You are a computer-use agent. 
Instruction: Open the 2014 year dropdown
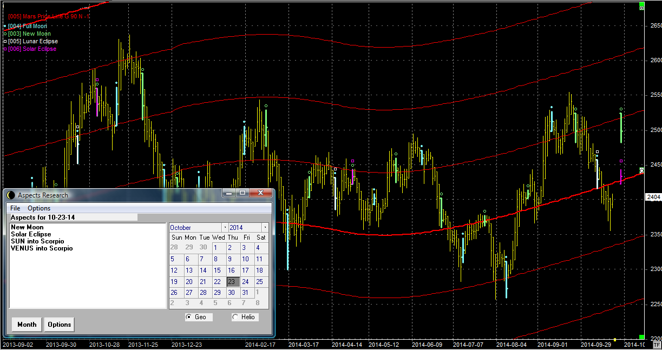click(265, 228)
